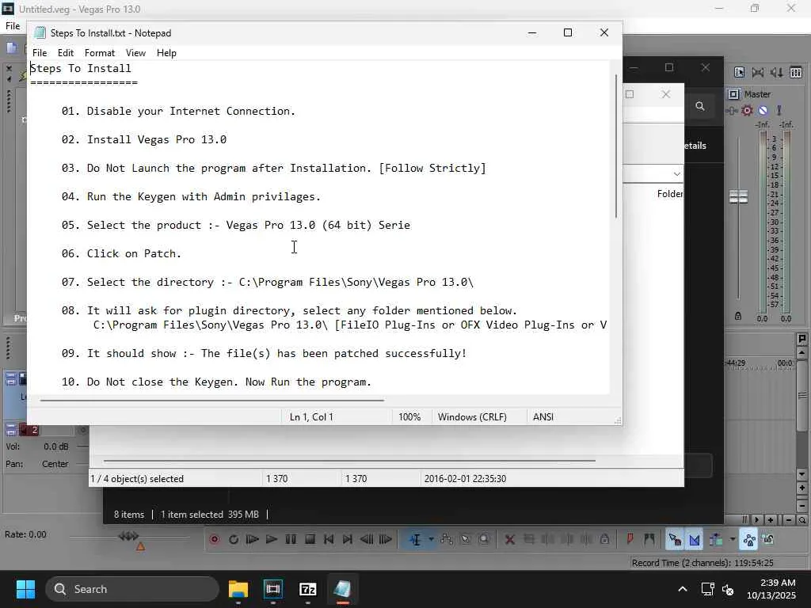Toggle Lock Envelopes to Events
811x608 pixels.
coord(749,540)
